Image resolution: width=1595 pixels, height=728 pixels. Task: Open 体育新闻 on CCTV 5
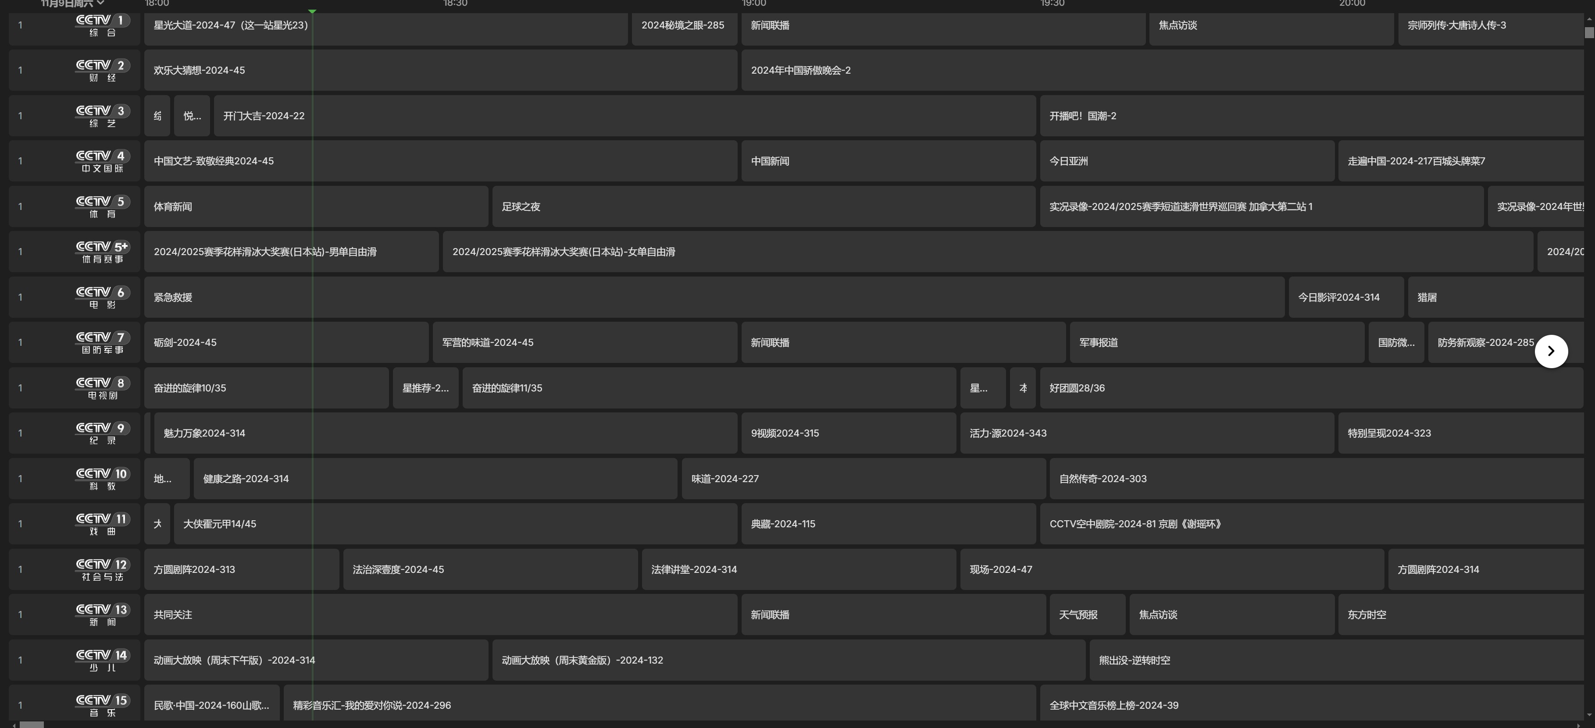point(316,207)
